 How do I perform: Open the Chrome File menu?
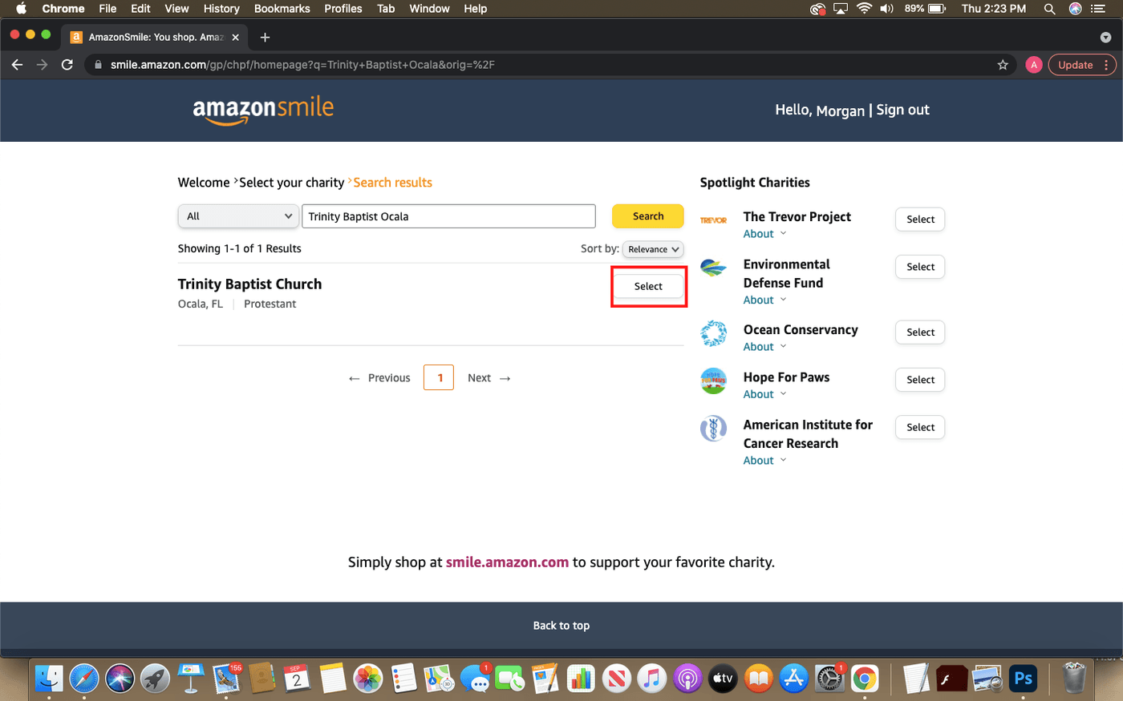(x=107, y=9)
